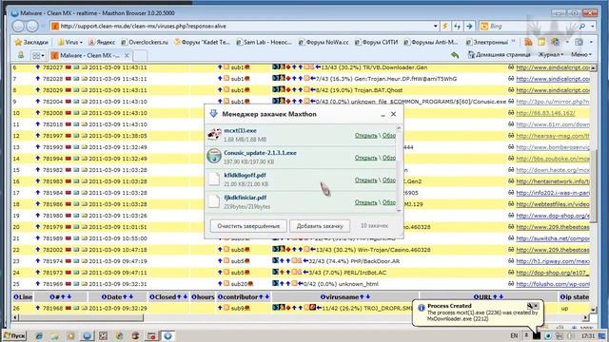Expand the bookmarks overflow chevron

pyautogui.click(x=514, y=42)
